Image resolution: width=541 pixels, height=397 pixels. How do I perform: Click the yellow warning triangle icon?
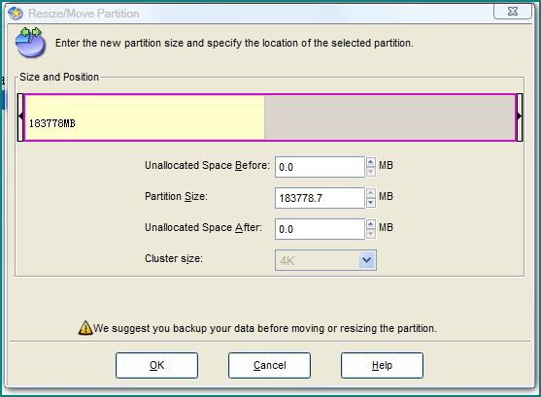(x=85, y=328)
